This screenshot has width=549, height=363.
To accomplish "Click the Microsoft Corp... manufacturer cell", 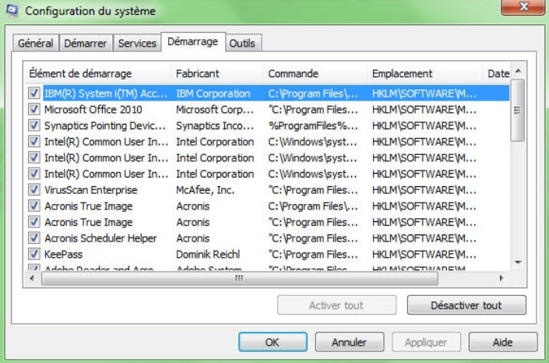I will click(x=215, y=110).
